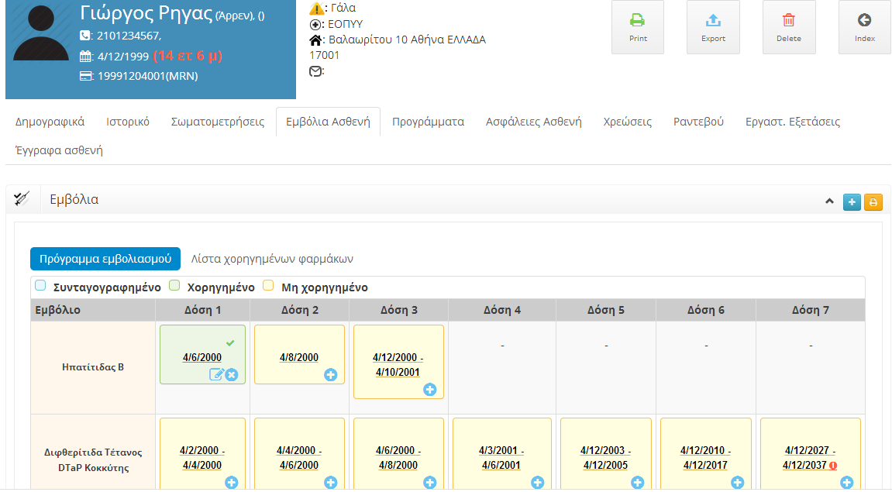Click the phone icon beside 2101234567
This screenshot has width=892, height=492.
click(x=85, y=36)
